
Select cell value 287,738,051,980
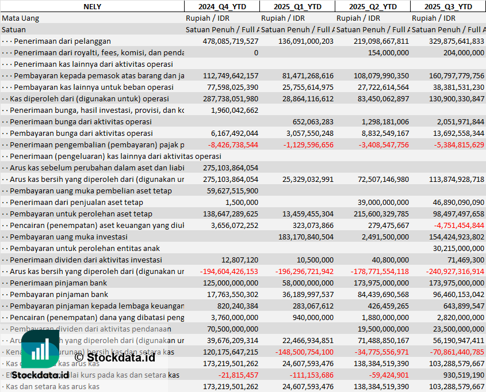[231, 98]
